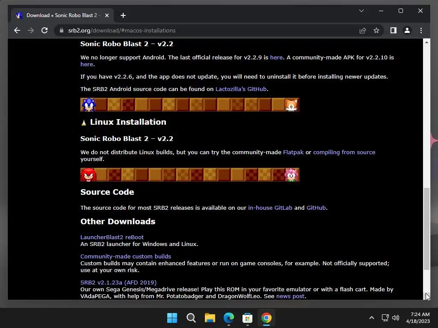Image resolution: width=438 pixels, height=328 pixels.
Task: Bookmark this tab with star icon
Action: click(376, 30)
